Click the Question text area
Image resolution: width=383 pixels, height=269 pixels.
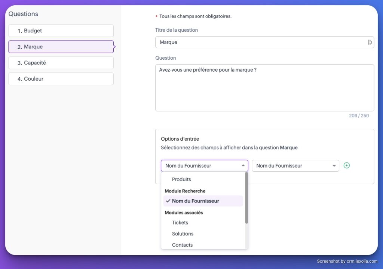click(x=264, y=88)
